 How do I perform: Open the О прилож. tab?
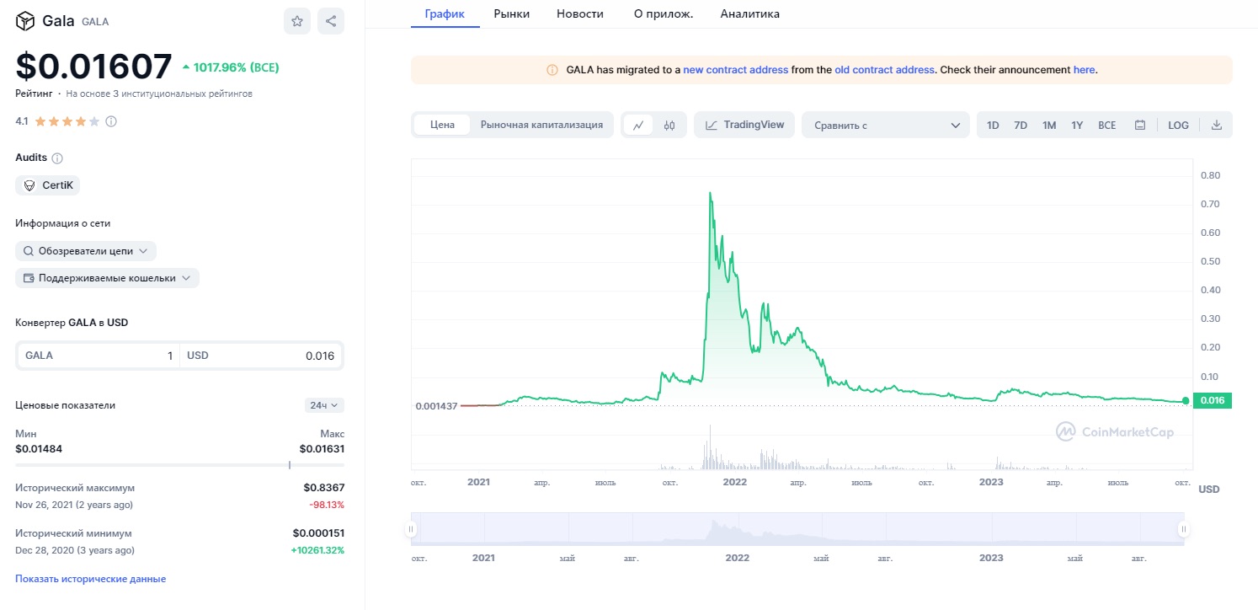point(664,14)
